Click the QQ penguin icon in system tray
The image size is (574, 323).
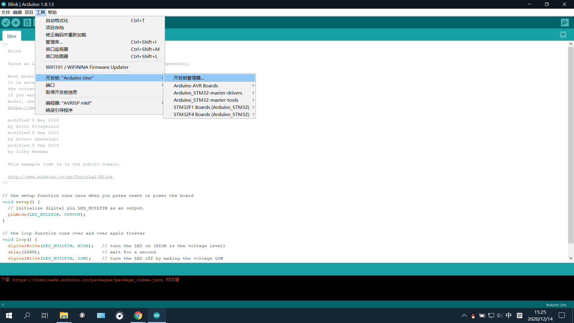point(473,316)
